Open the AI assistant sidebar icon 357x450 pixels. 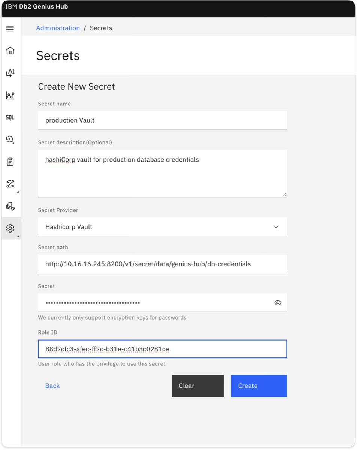[x=10, y=73]
